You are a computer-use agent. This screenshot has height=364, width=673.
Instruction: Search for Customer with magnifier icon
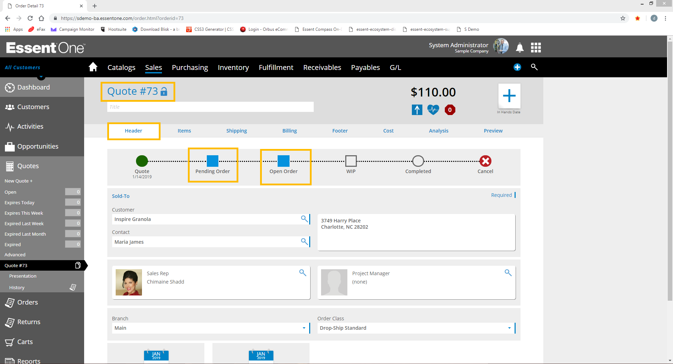click(x=304, y=219)
